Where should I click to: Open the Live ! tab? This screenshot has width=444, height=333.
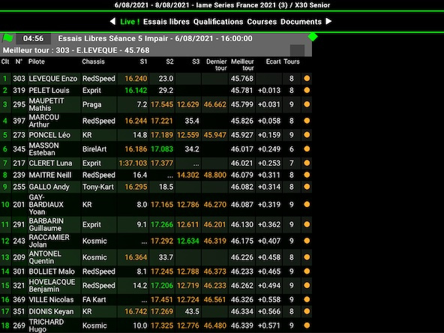130,22
